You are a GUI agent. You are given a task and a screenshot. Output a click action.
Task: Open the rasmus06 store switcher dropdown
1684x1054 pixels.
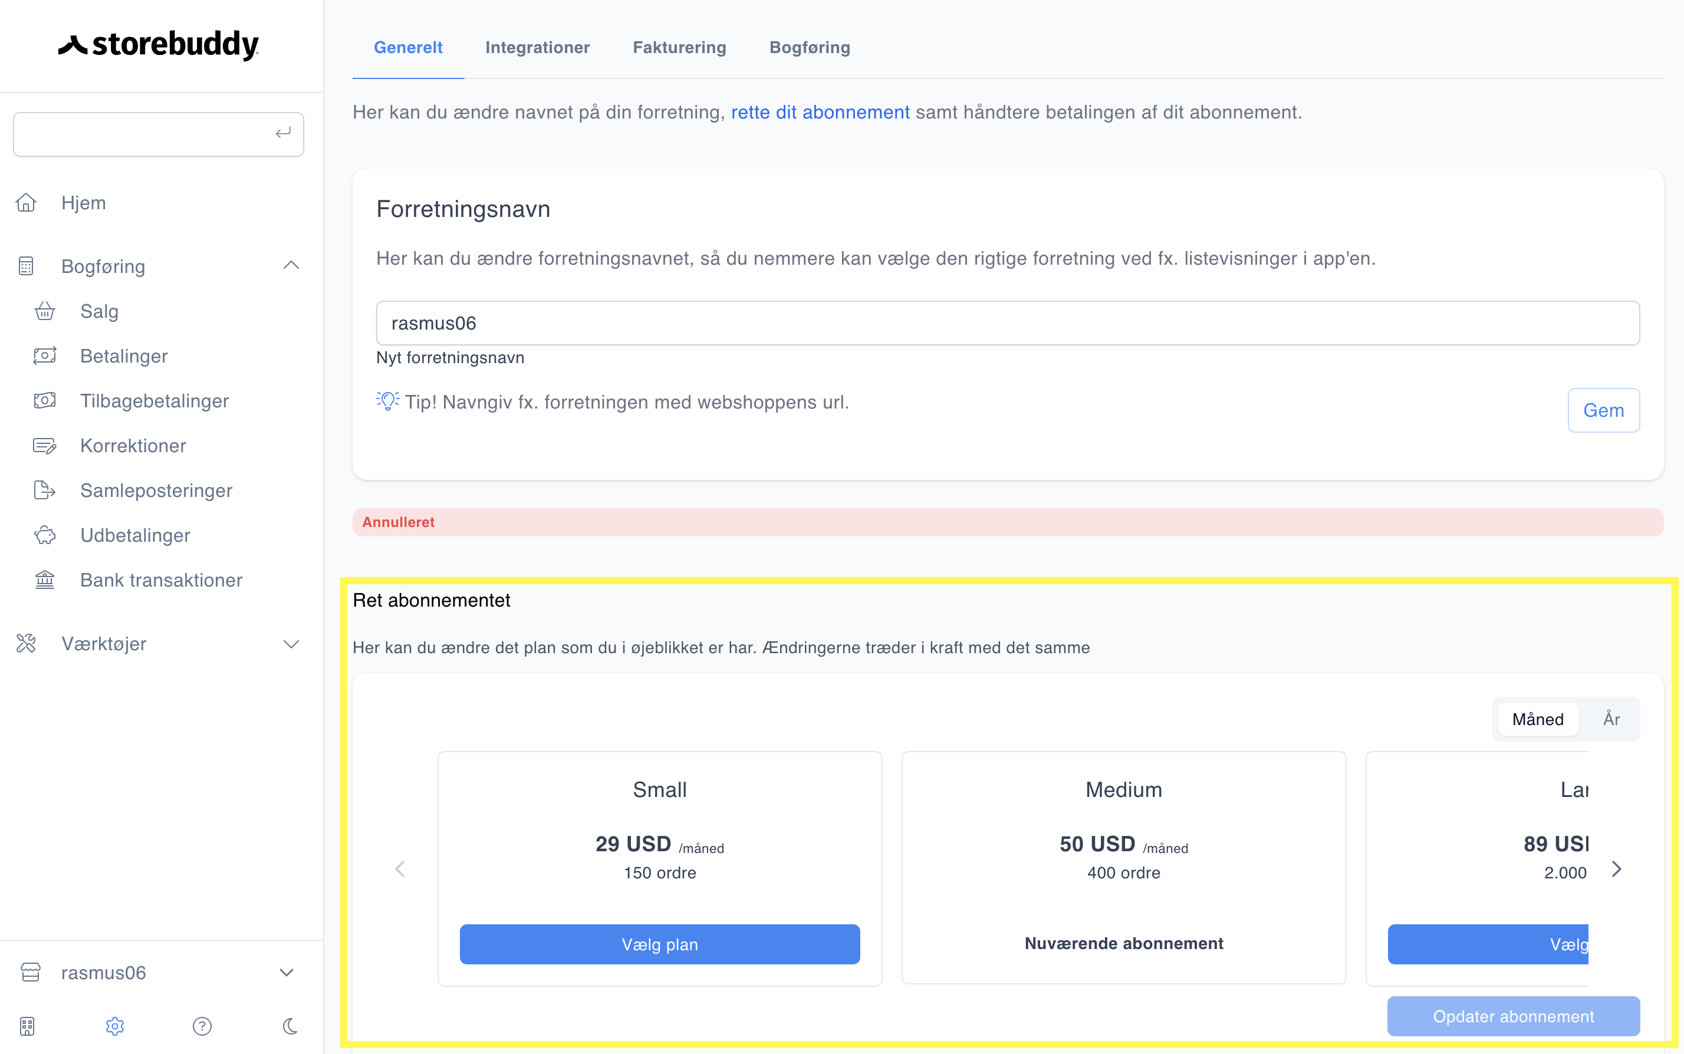[287, 973]
